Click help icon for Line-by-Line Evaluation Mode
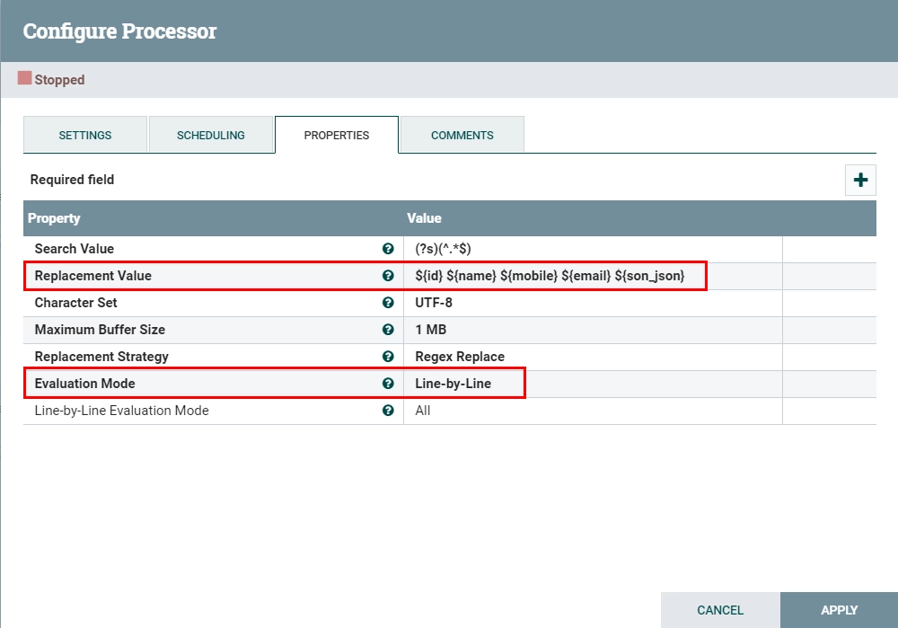898x628 pixels. click(x=388, y=411)
